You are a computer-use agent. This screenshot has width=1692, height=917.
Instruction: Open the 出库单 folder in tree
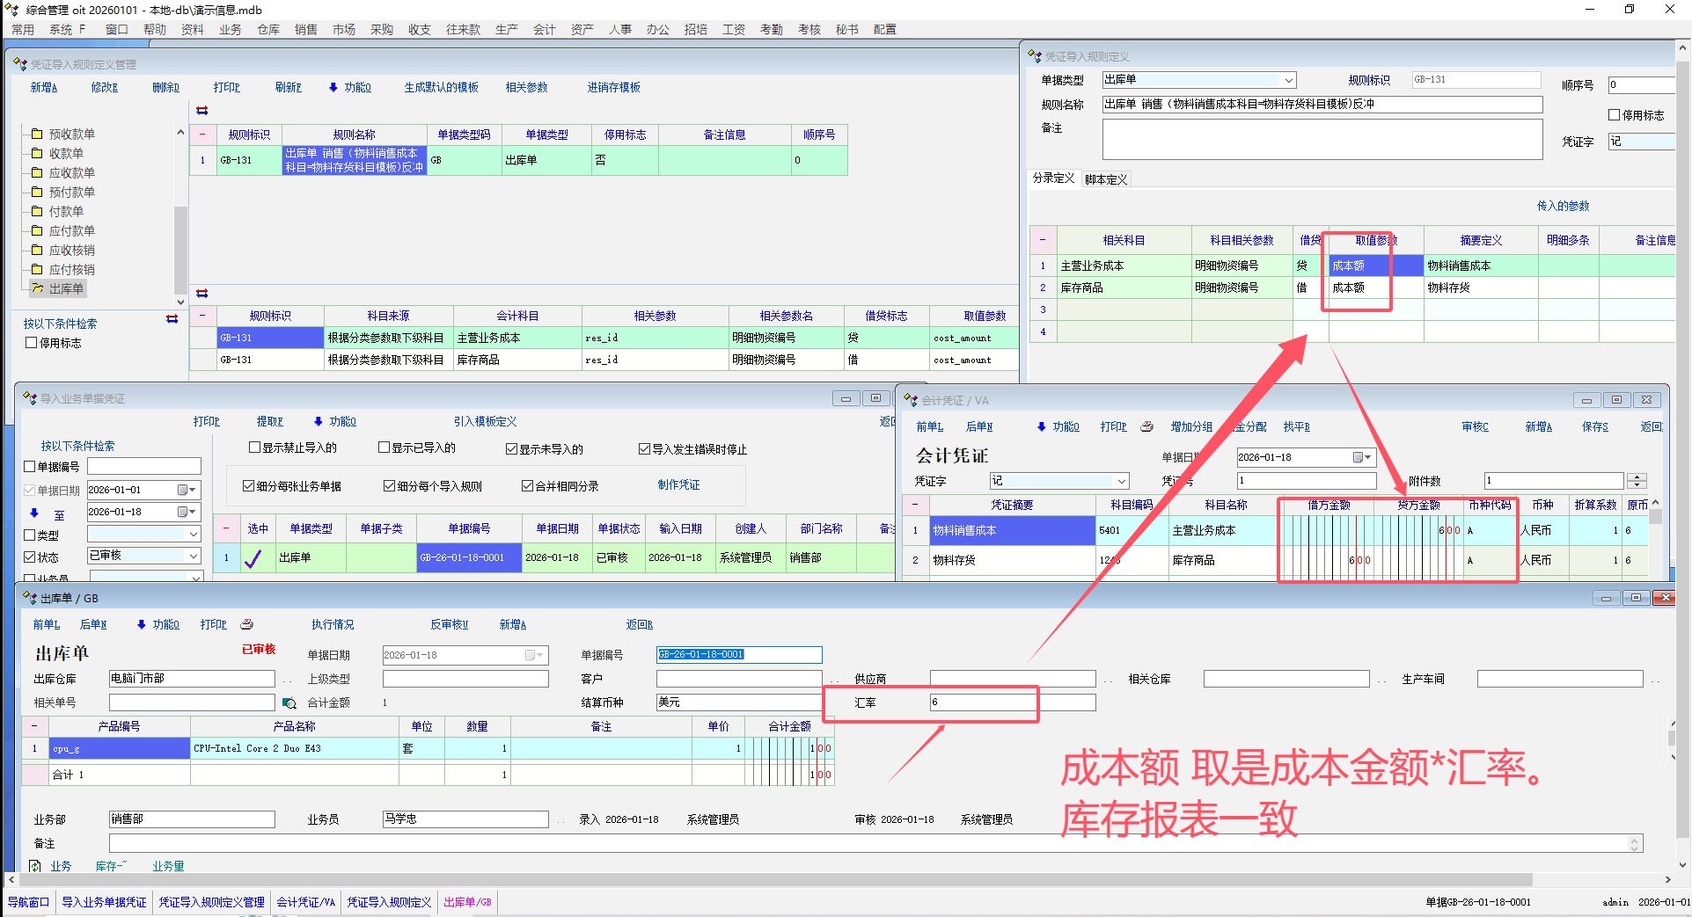(65, 288)
